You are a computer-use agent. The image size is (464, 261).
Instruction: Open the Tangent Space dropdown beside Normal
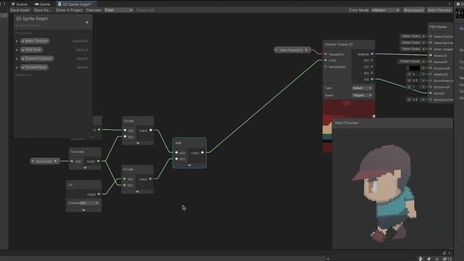point(412,61)
